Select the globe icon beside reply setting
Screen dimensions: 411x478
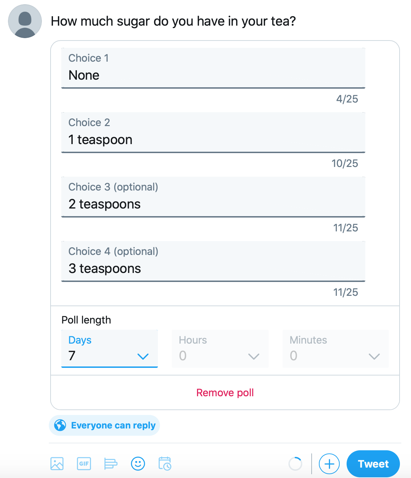(x=60, y=425)
